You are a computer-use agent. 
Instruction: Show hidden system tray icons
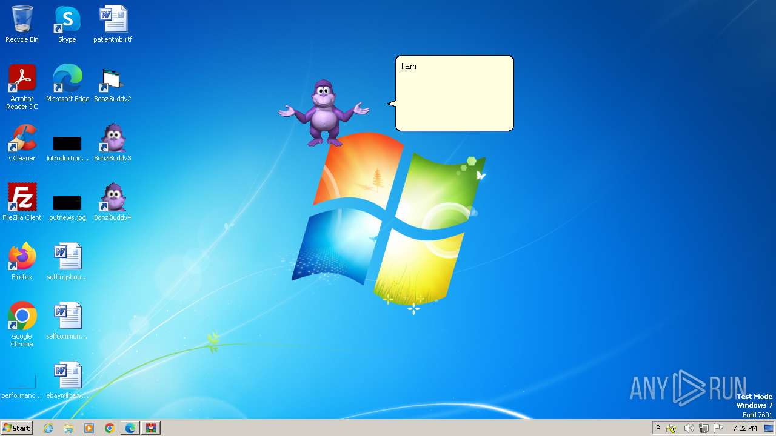tap(658, 428)
